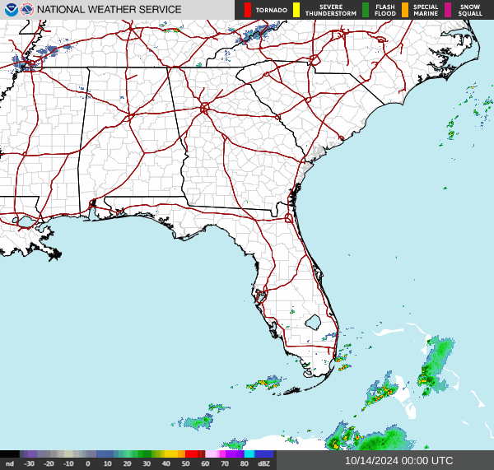This screenshot has width=494, height=470.
Task: Click the NATIONAL WEATHER SERVICE title text
Action: click(x=109, y=10)
